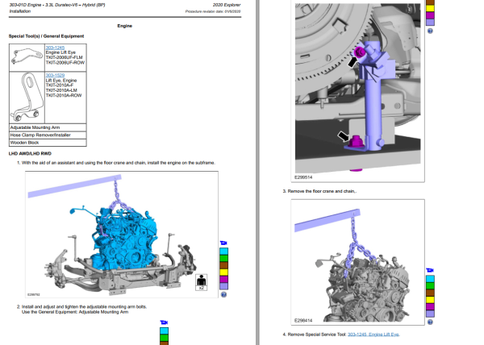
Task: Pick the yellow swatch beside figure E298414
Action: click(x=430, y=300)
